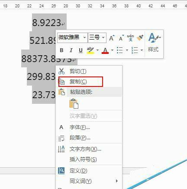
Task: Apply red font color
Action: (105, 50)
